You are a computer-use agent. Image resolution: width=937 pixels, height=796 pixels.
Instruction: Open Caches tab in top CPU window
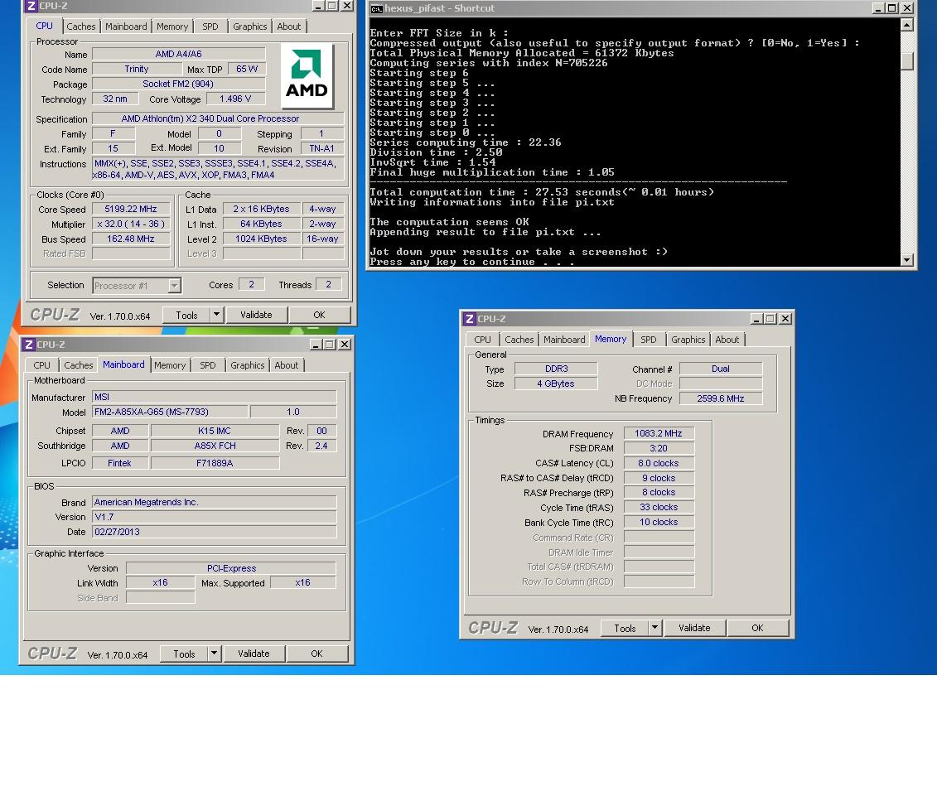pyautogui.click(x=80, y=27)
